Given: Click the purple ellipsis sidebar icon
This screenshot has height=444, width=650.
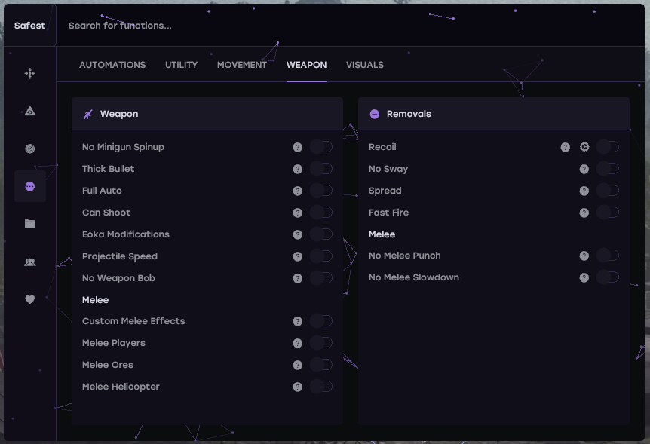Looking at the screenshot, I should coord(30,186).
